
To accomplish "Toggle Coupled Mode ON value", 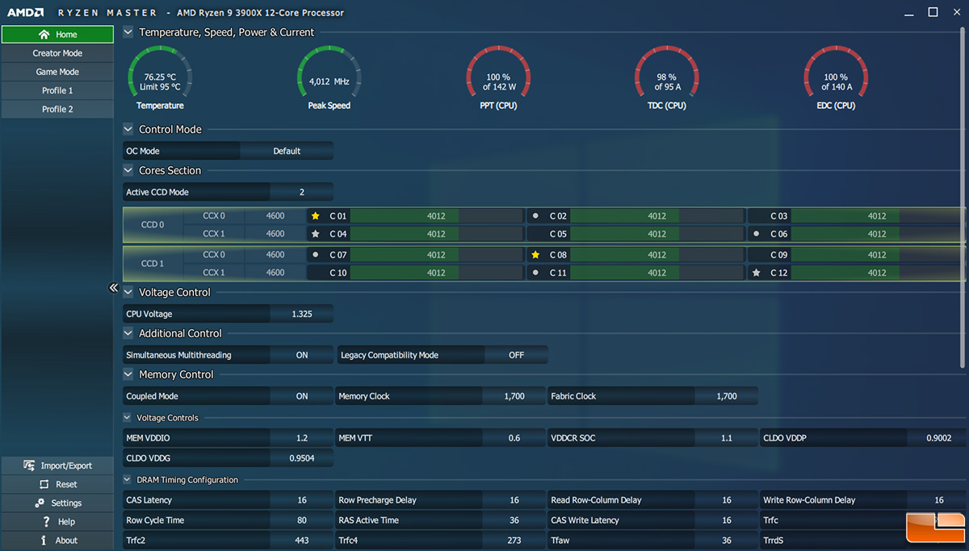I will pyautogui.click(x=302, y=396).
